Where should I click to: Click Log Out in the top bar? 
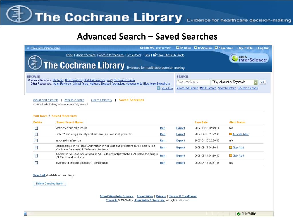tap(263, 48)
